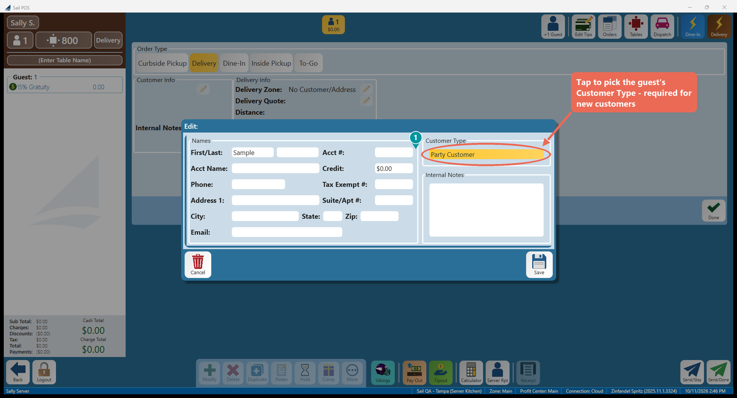Viewport: 737px width, 398px height.
Task: Open the Orders list
Action: tap(609, 27)
